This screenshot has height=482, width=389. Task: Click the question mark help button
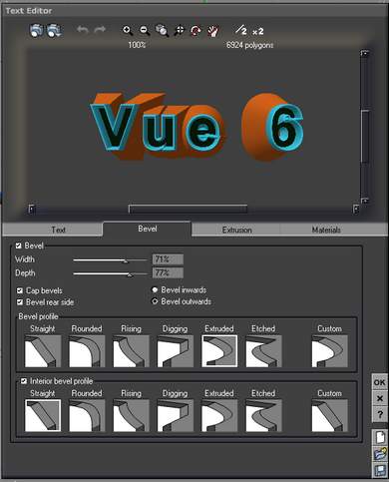pyautogui.click(x=379, y=414)
